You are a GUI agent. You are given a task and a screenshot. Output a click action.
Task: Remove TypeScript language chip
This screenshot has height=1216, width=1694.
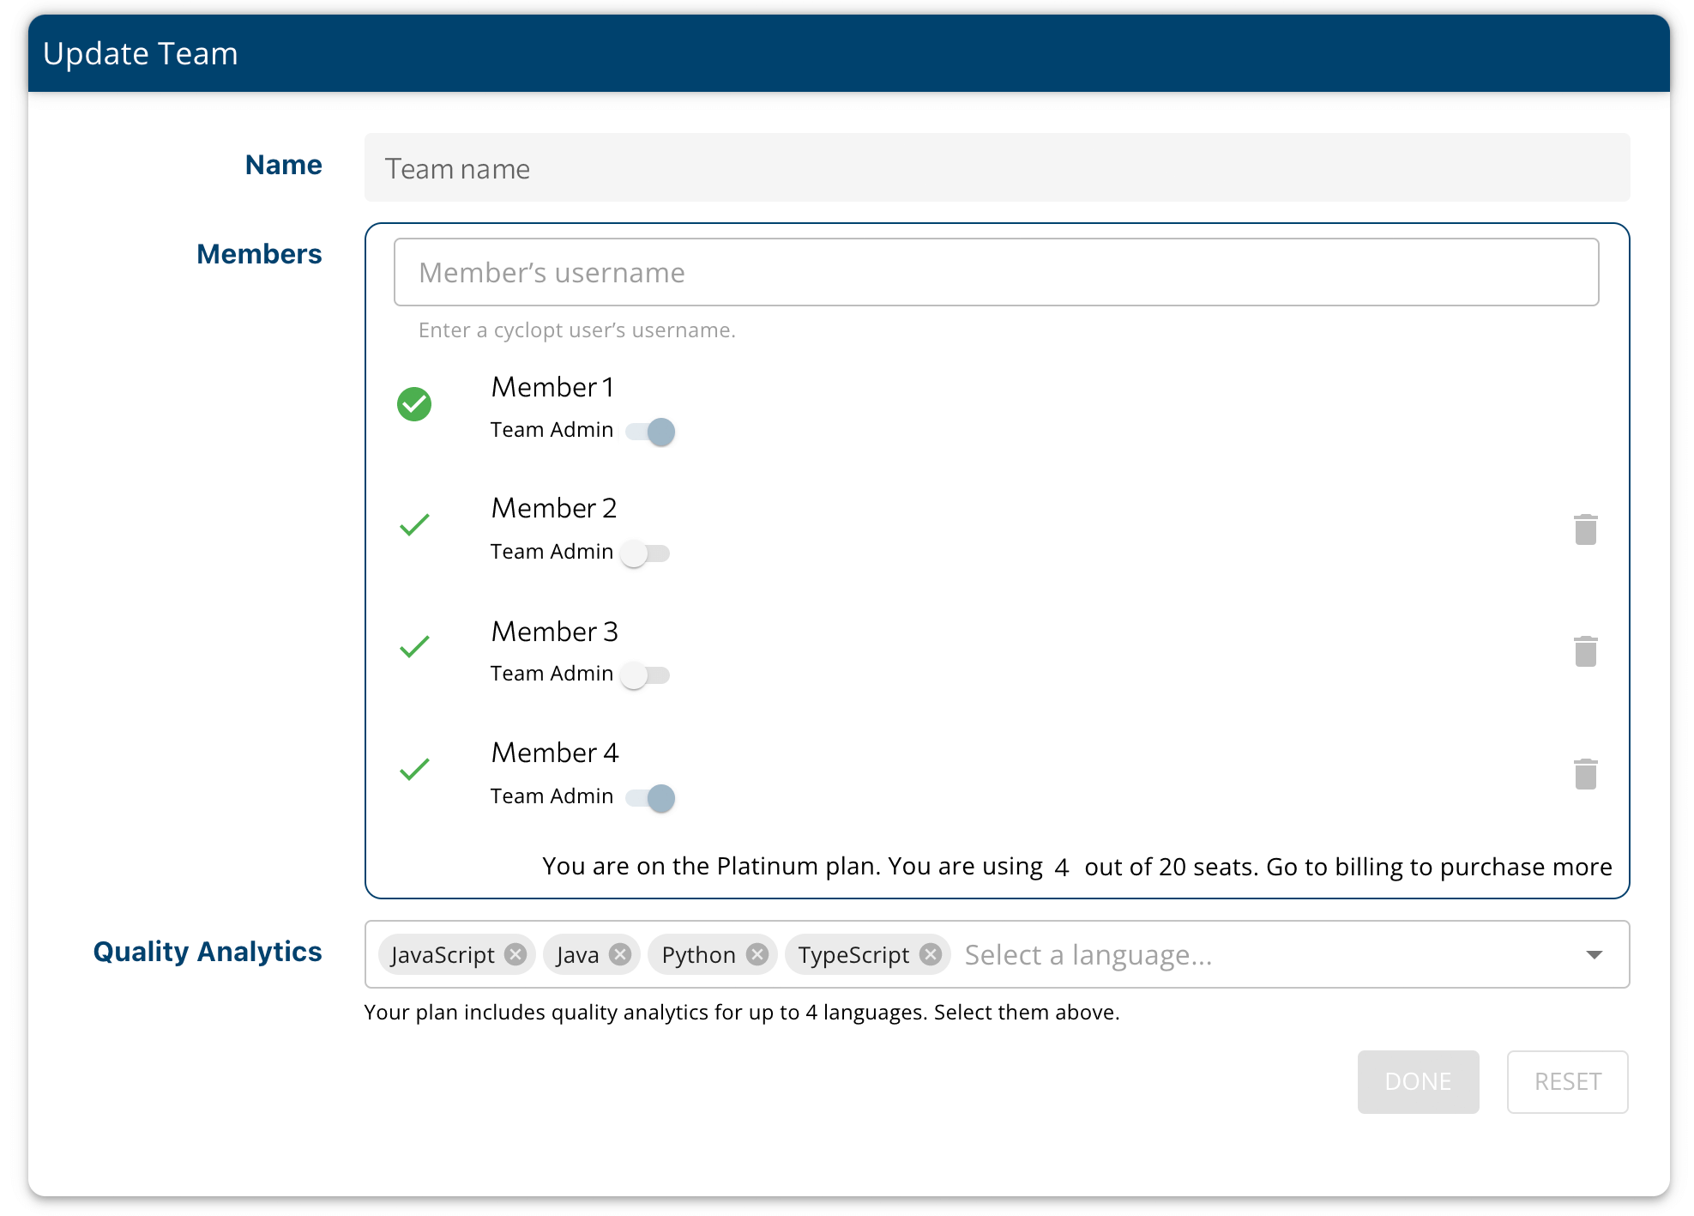coord(931,954)
